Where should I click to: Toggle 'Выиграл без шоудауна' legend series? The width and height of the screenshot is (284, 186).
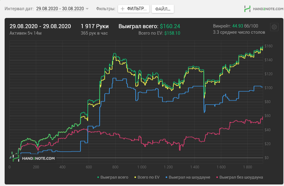pos(239,177)
